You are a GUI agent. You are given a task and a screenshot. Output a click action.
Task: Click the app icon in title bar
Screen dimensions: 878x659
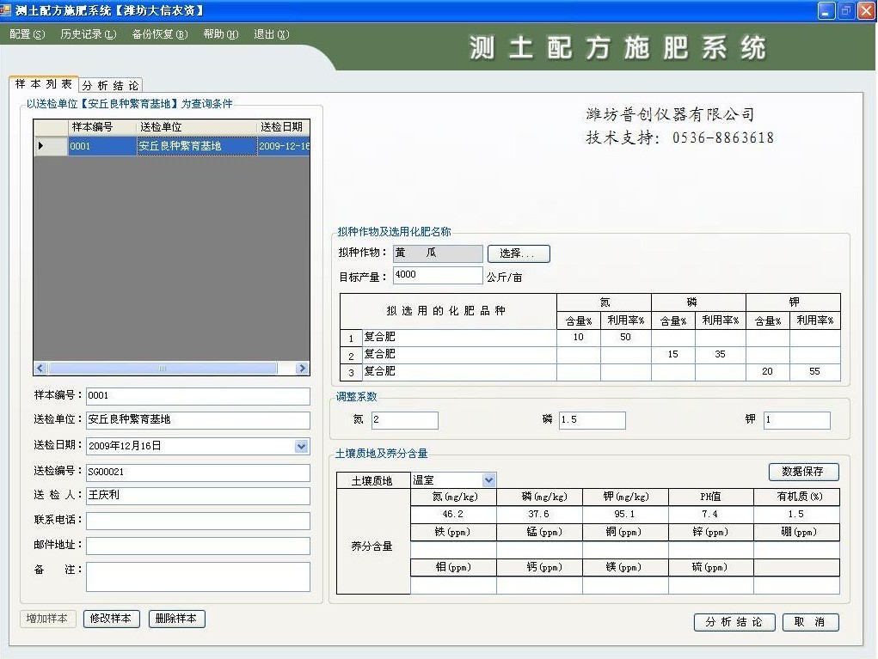(8, 10)
